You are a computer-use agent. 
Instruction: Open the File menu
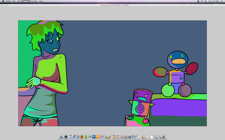[14, 1]
